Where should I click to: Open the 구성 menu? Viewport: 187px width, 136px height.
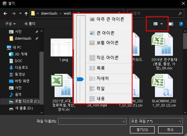[x=10, y=24]
